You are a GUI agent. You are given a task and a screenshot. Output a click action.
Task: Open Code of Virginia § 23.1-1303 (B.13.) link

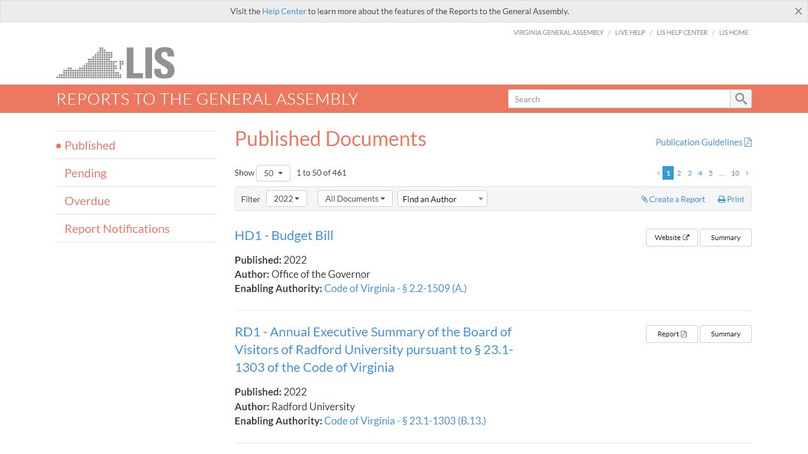(x=405, y=421)
